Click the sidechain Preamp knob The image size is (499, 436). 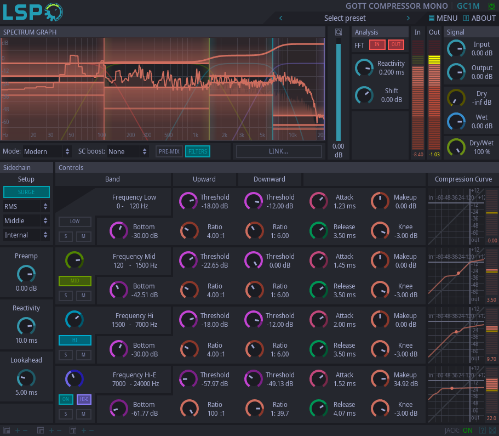click(x=26, y=273)
